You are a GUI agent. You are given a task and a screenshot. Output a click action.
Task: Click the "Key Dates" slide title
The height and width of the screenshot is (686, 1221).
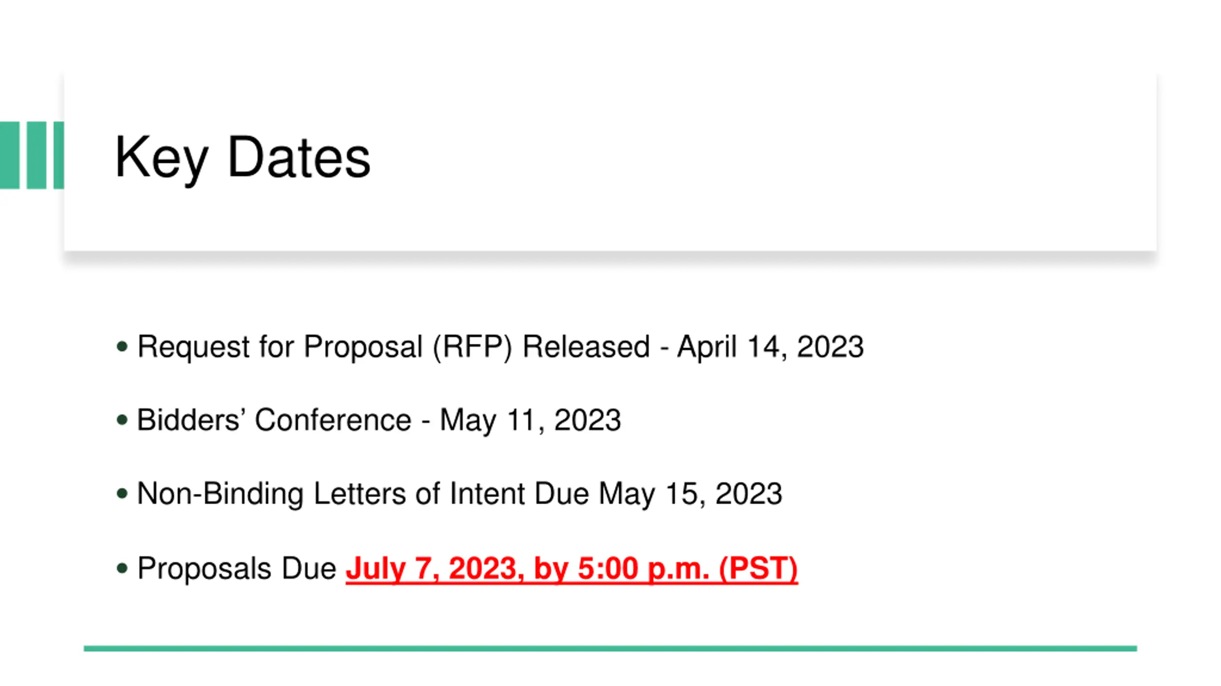tap(242, 158)
